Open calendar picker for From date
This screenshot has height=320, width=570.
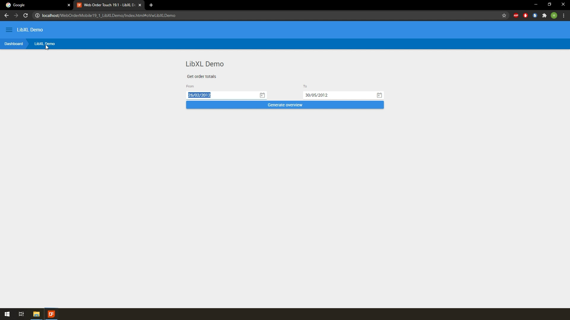tap(262, 95)
